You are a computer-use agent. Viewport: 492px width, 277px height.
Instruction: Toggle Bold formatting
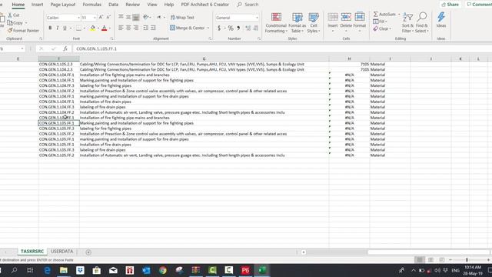pos(50,28)
